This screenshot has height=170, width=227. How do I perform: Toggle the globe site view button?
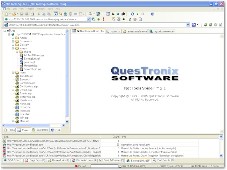(x=66, y=14)
